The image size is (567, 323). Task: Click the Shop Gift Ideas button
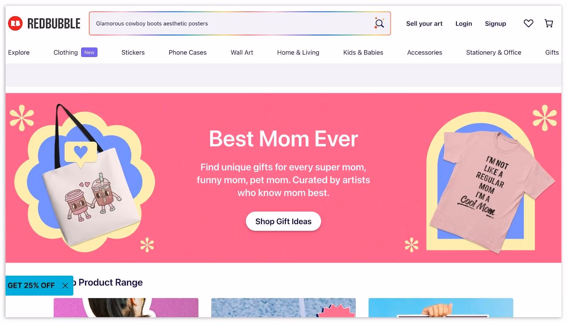tap(283, 221)
